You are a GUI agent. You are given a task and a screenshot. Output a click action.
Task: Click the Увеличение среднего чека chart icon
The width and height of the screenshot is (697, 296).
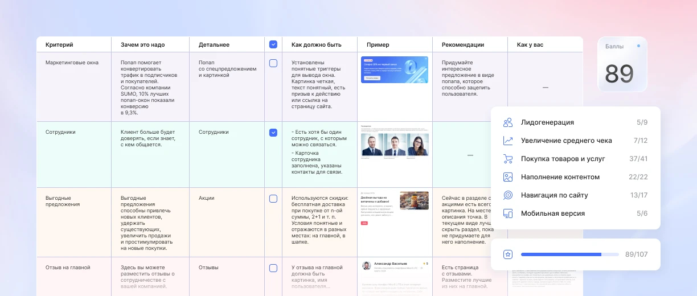508,141
